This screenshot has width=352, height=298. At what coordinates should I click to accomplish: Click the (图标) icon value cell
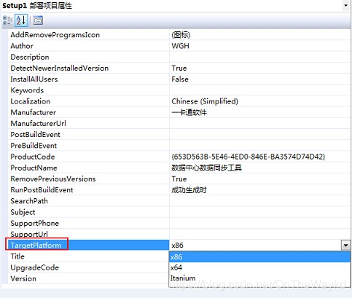tap(259, 35)
